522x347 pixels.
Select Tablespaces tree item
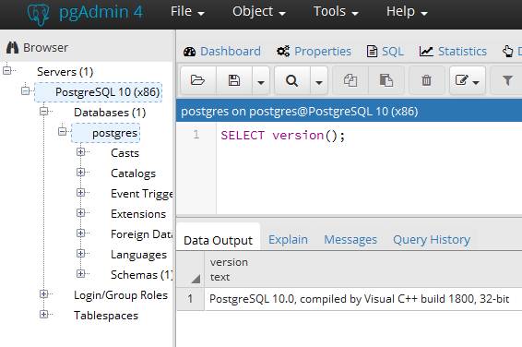coord(106,316)
